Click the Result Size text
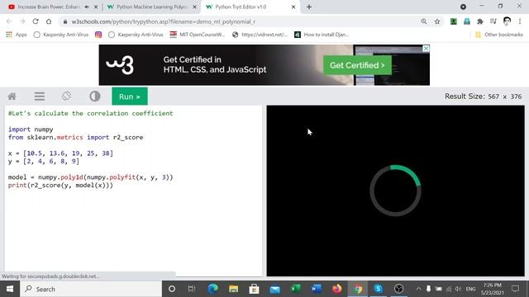 [483, 97]
